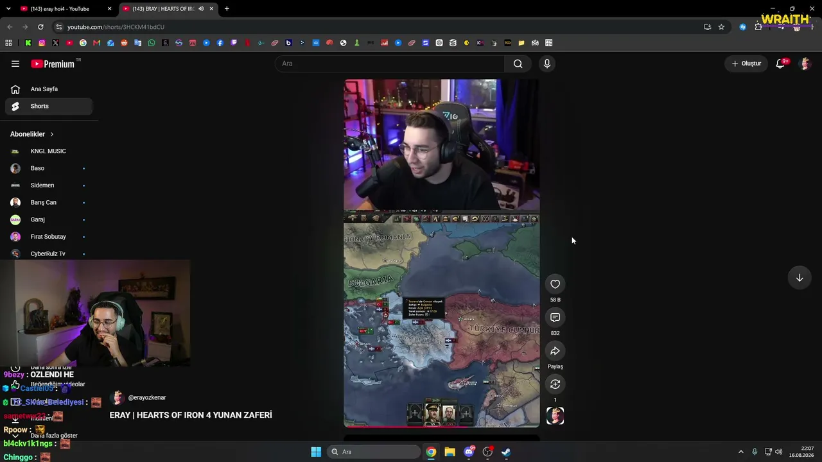Screen dimensions: 822x462
Task: Open the volume control in system tray
Action: pos(779,452)
